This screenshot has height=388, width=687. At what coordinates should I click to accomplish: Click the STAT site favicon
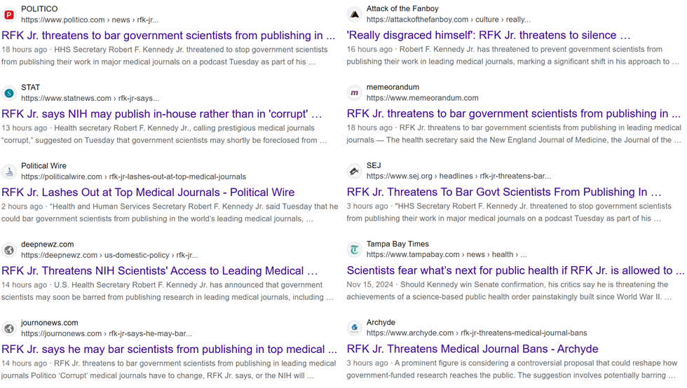8,93
